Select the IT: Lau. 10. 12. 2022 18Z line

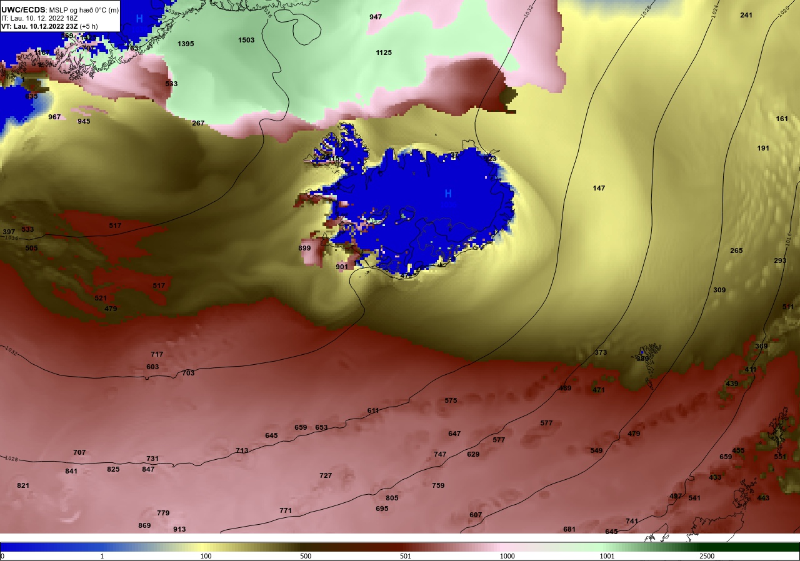point(39,18)
